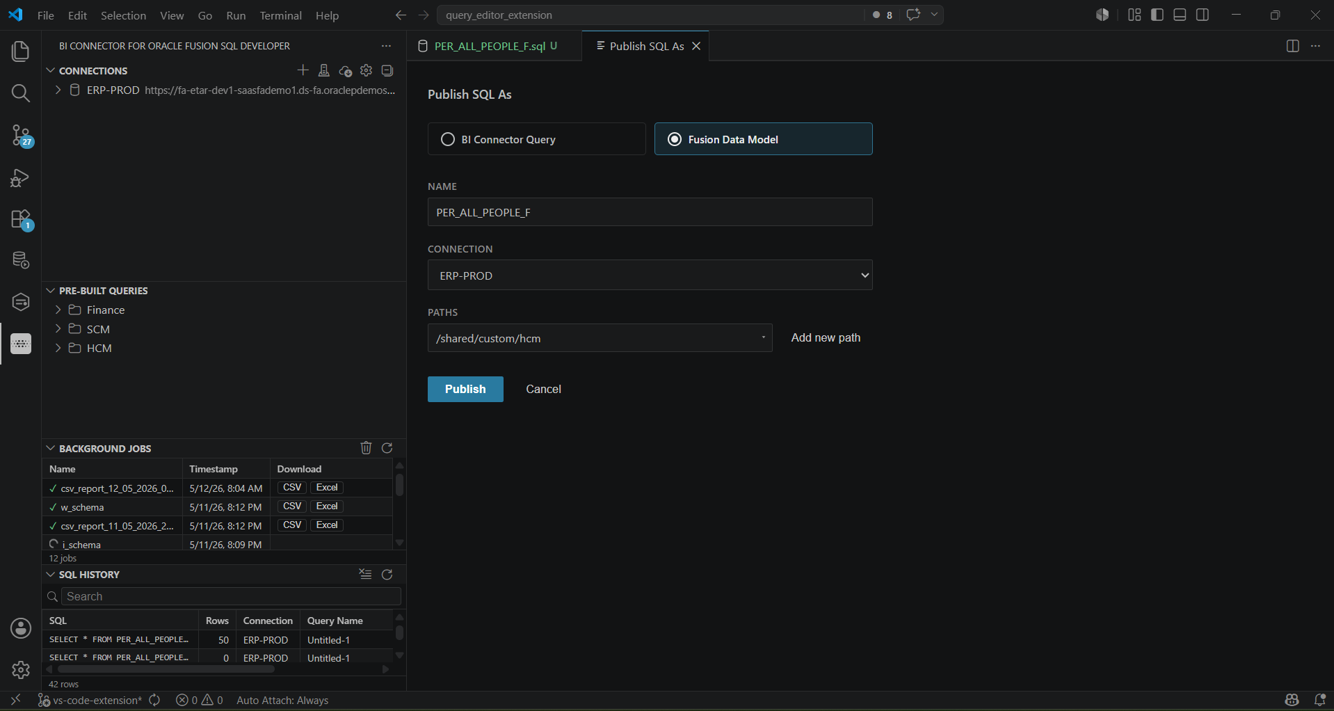Open the chat dropdown arrow in title bar

(934, 15)
